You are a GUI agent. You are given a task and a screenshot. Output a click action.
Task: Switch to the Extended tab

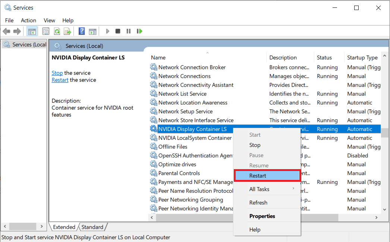tap(64, 227)
